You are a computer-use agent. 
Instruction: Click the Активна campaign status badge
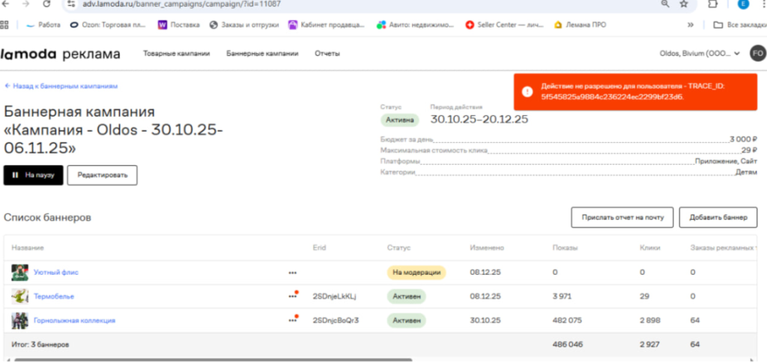click(400, 121)
